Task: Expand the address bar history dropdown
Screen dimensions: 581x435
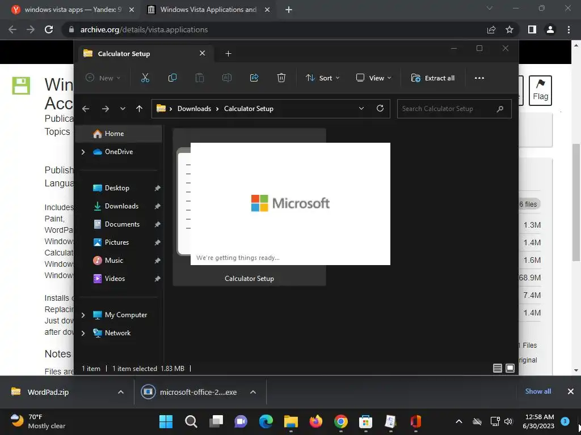Action: coord(361,108)
